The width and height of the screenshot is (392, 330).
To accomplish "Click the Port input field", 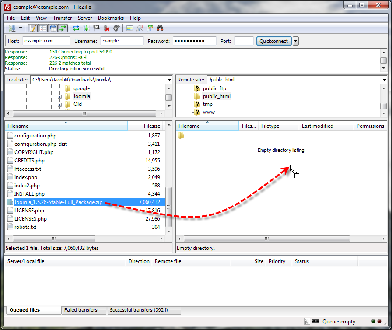I will pos(244,41).
